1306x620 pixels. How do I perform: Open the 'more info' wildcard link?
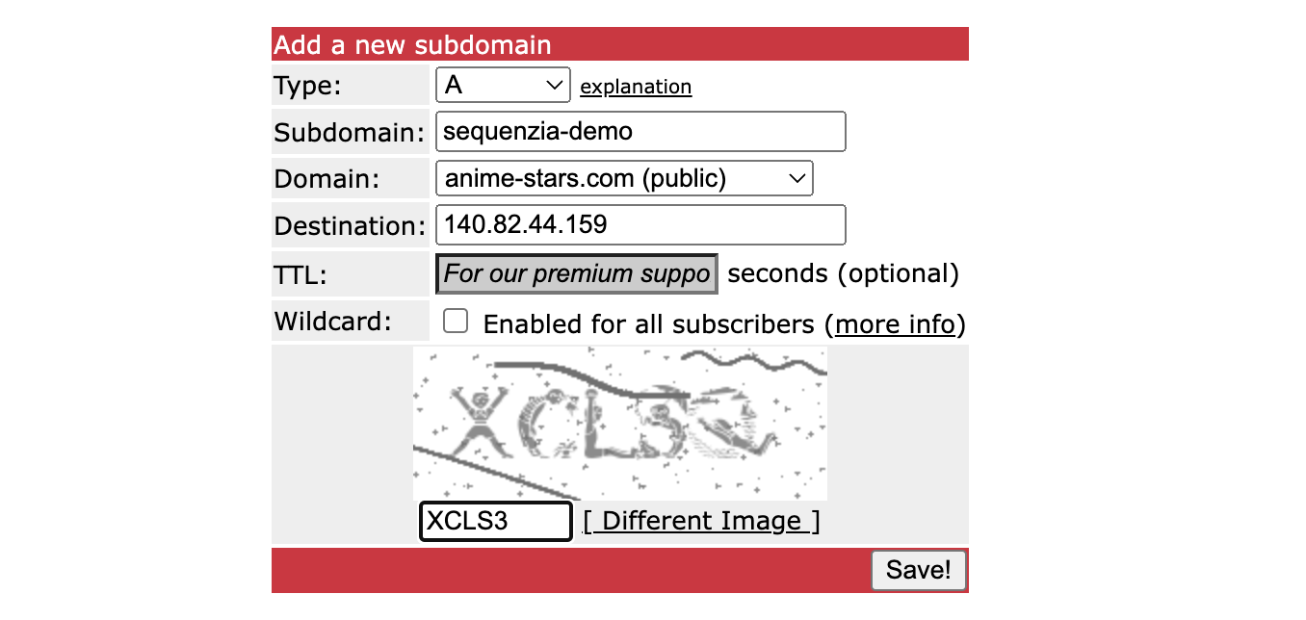[897, 324]
